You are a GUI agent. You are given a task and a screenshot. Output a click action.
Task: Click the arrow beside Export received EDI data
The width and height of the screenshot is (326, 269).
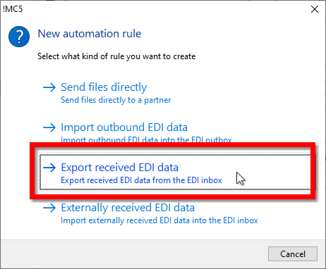(x=49, y=168)
